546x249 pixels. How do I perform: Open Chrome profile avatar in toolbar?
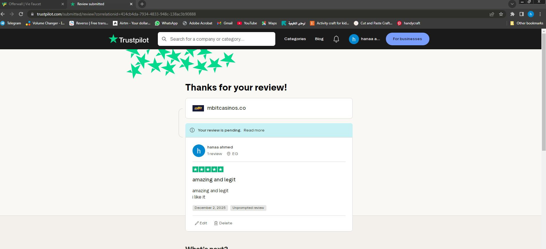coord(531,14)
